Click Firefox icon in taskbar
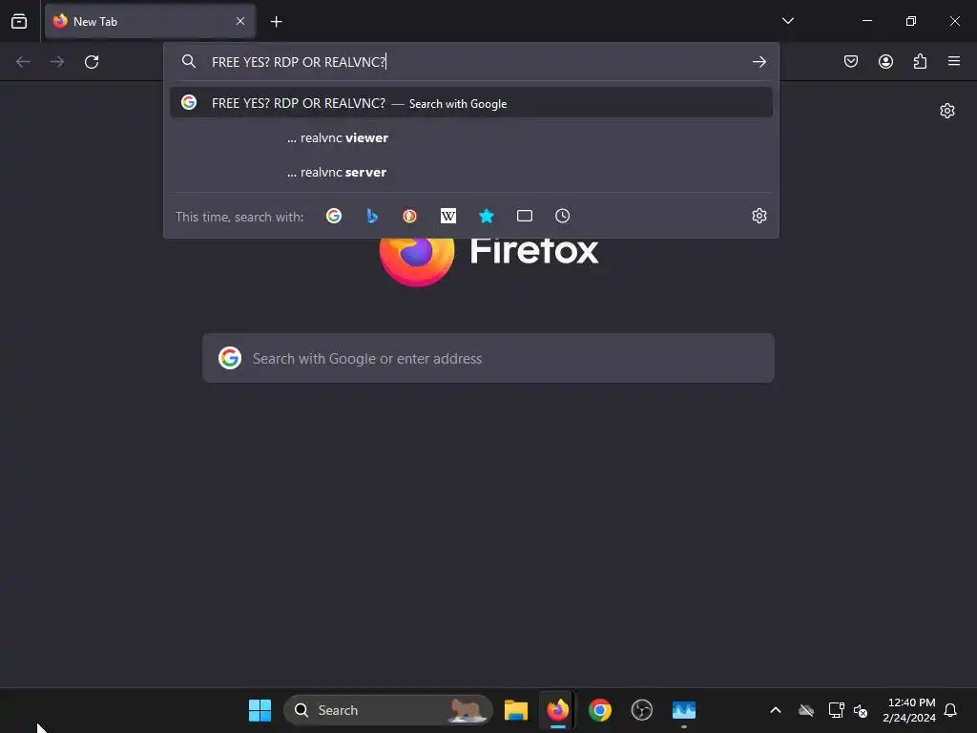Screen dimensions: 977x733 point(557,710)
